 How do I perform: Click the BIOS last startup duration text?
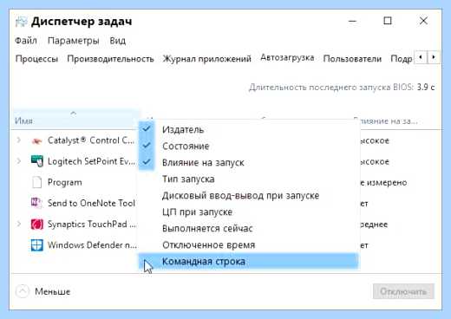click(342, 87)
